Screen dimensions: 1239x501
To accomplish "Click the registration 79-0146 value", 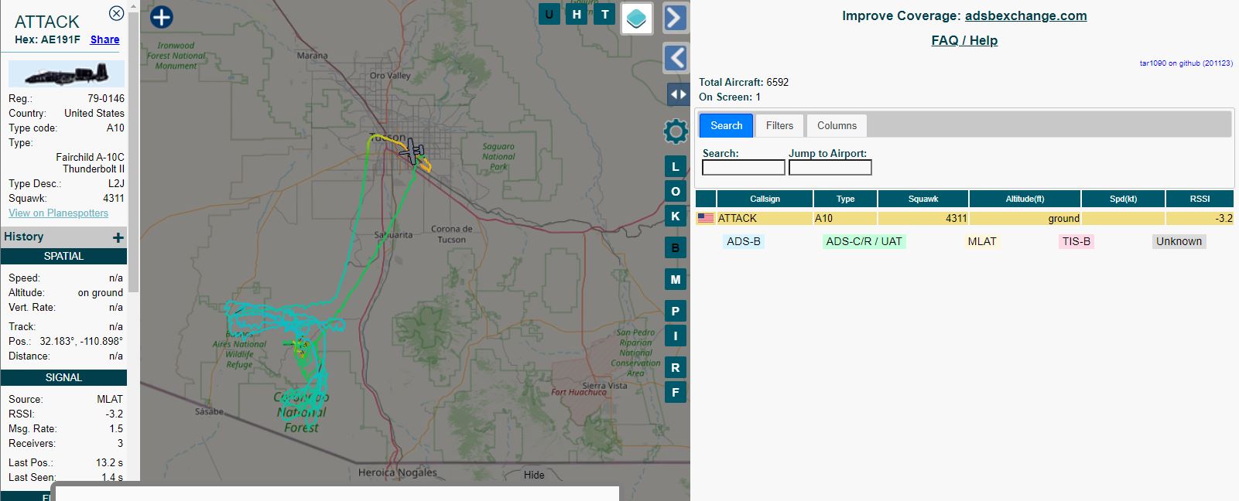I will [x=106, y=98].
